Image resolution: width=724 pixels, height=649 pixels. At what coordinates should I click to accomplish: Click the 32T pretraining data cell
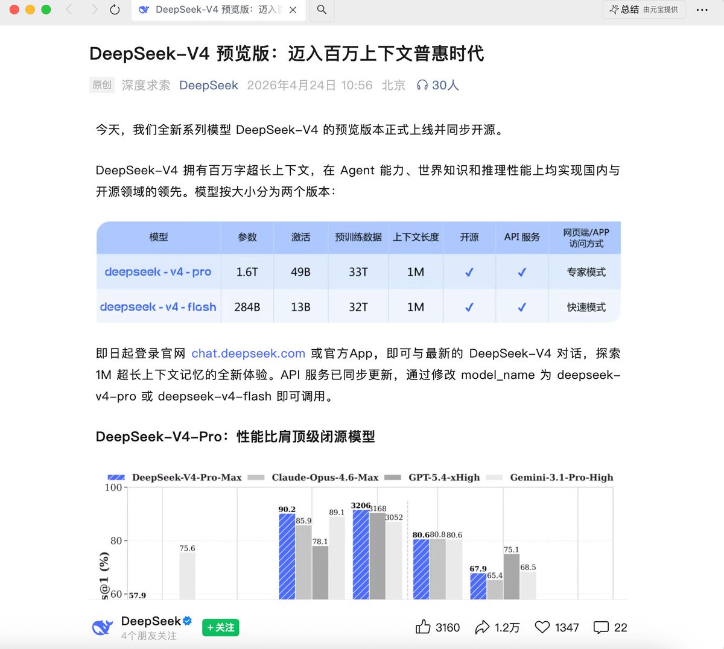(x=358, y=307)
